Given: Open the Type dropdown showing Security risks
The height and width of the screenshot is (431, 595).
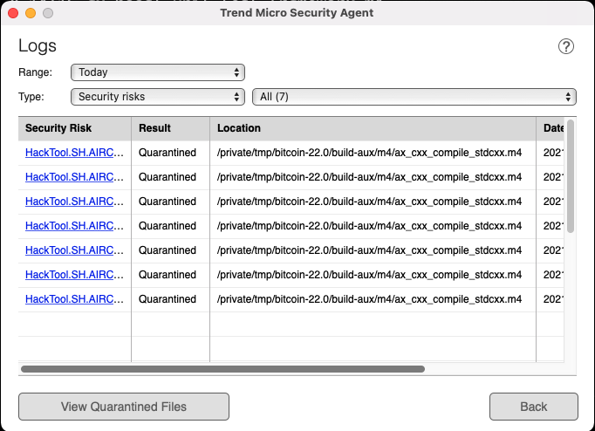Looking at the screenshot, I should 158,97.
